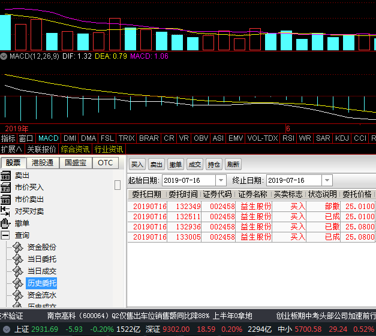Open the 行业资讯 tab
Screen dimensions: 376x336
pos(109,150)
